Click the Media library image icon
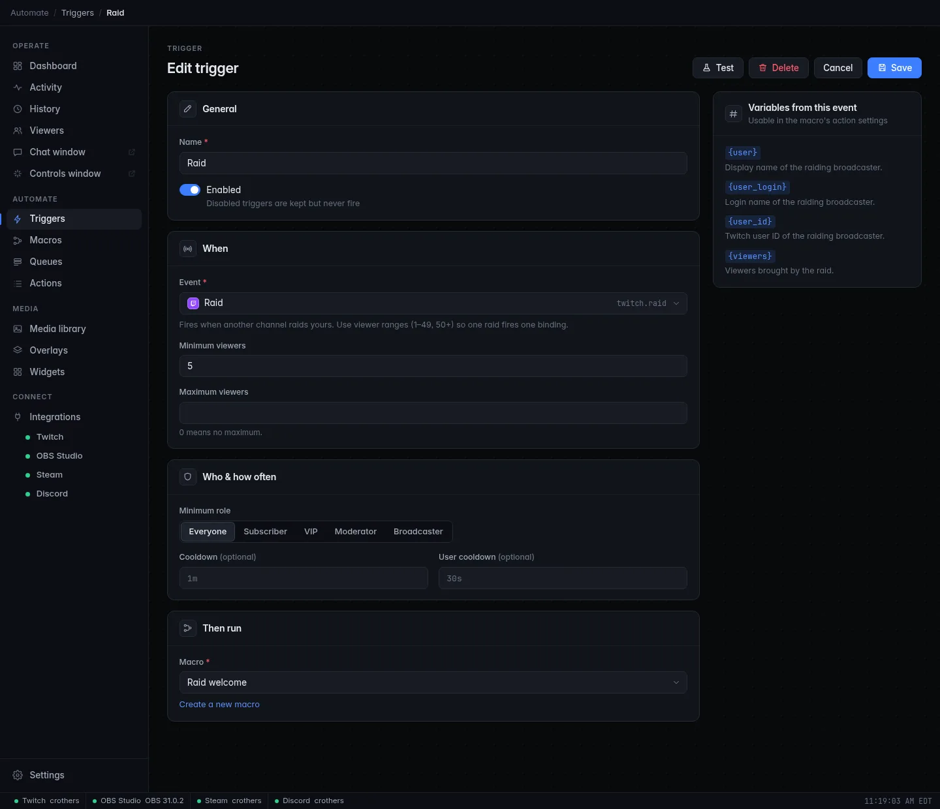 [x=18, y=329]
